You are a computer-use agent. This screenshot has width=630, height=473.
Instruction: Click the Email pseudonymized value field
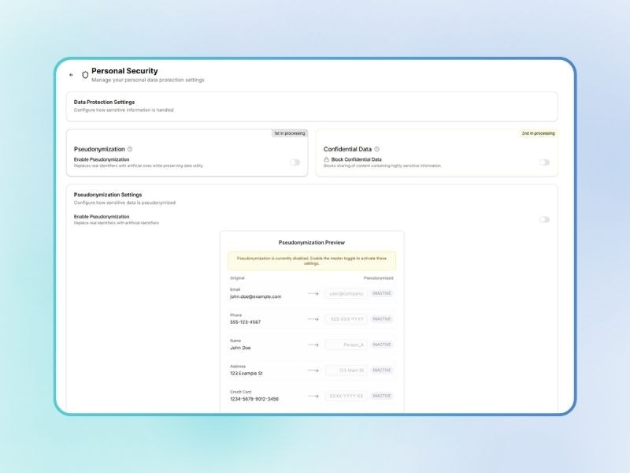pos(346,293)
